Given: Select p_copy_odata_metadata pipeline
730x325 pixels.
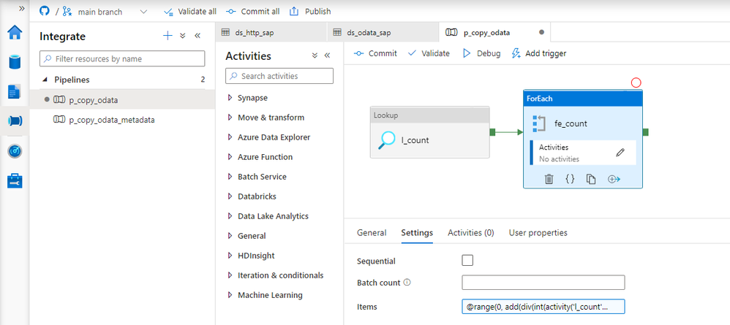Looking at the screenshot, I should [111, 120].
